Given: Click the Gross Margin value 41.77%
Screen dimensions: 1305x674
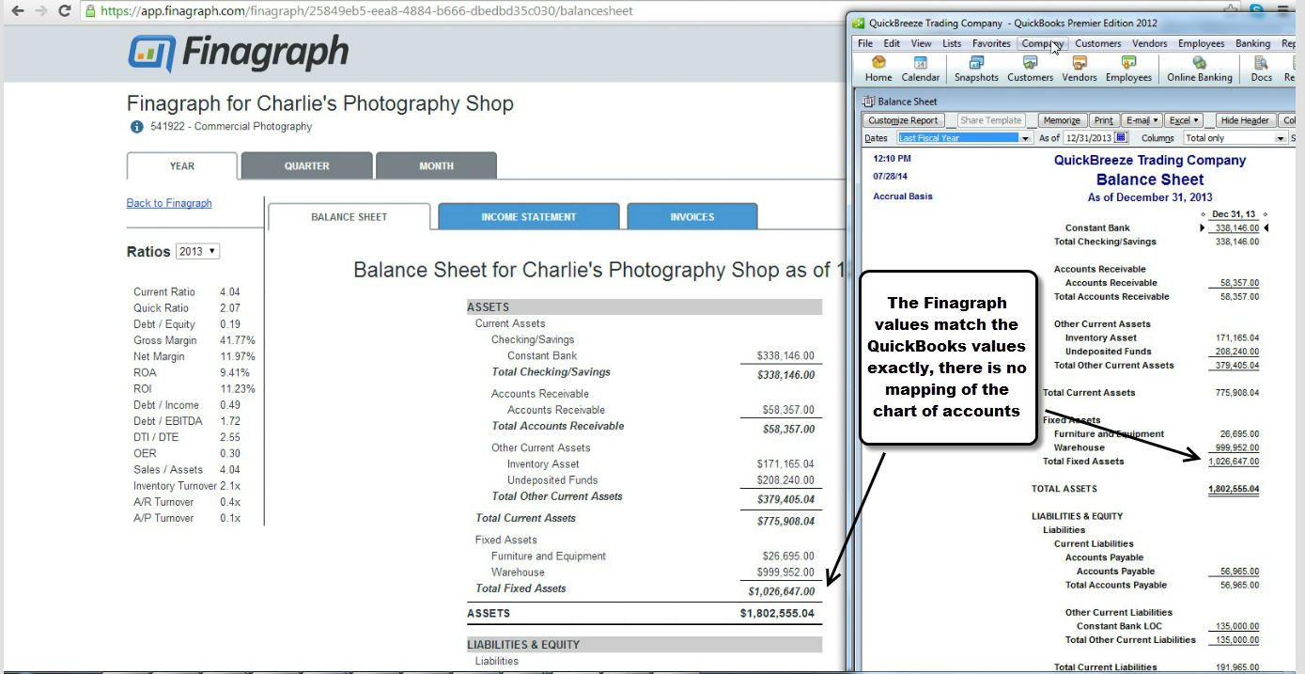Looking at the screenshot, I should click(238, 340).
